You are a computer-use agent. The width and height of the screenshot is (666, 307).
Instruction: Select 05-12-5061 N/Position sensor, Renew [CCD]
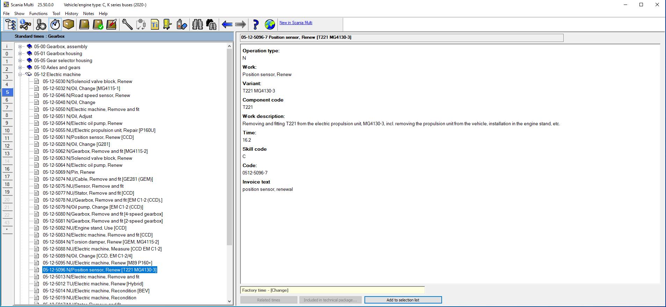click(88, 137)
